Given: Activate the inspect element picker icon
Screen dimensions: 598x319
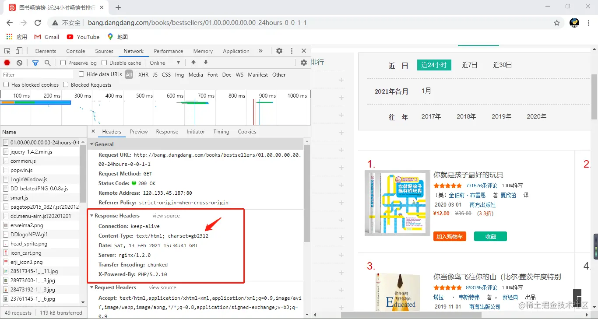Looking at the screenshot, I should coord(8,51).
